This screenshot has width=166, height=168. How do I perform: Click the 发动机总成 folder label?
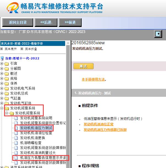(x=19, y=93)
